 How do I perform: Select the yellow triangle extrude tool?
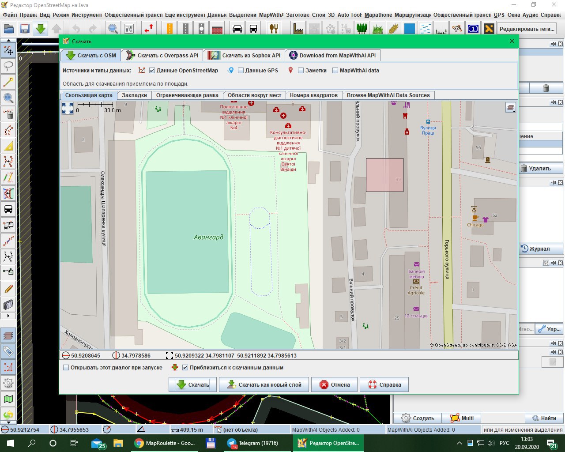(x=8, y=146)
